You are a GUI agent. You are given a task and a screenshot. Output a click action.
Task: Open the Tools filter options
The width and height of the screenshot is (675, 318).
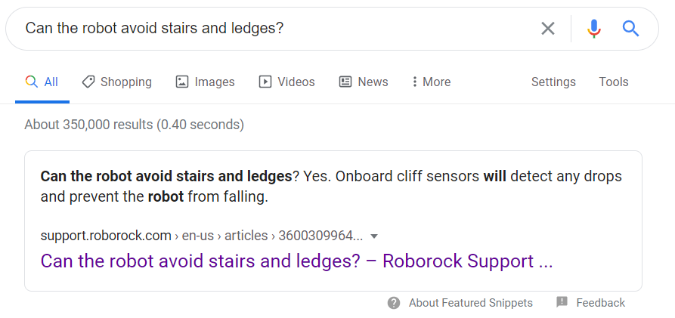click(x=614, y=82)
